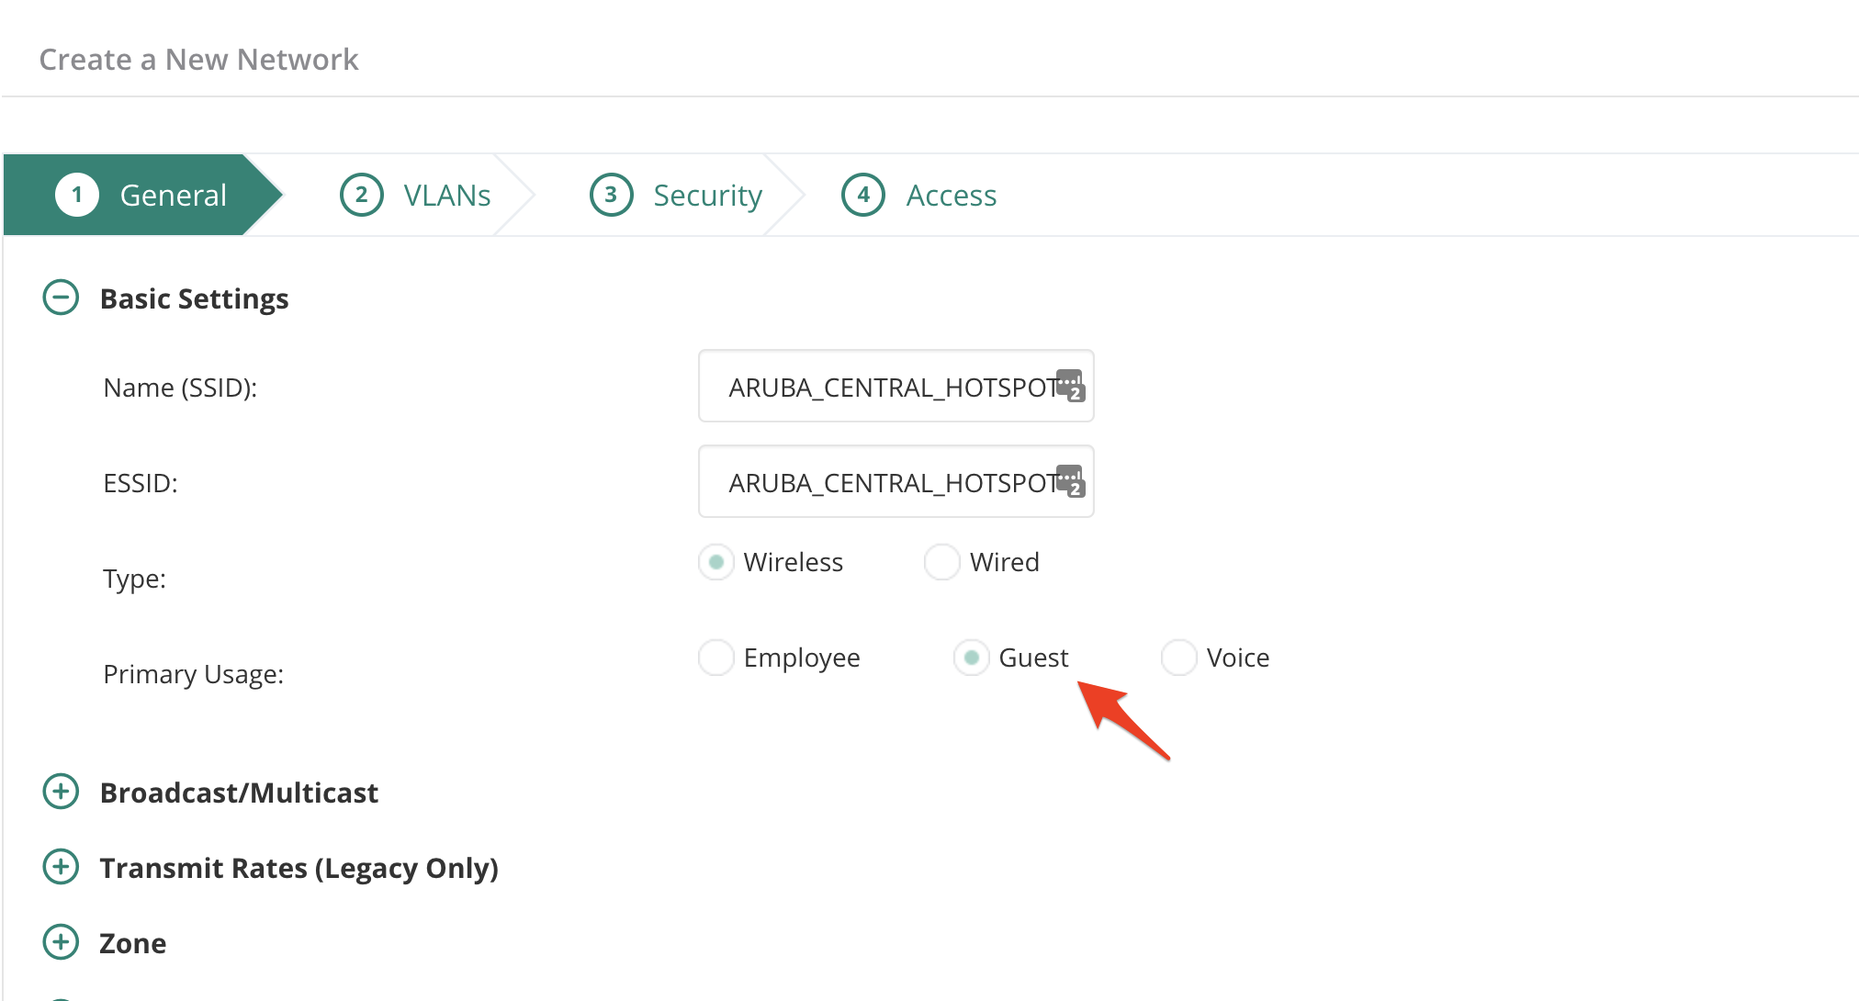Click password manager icon in Name (SSID) field
The image size is (1859, 1001).
1071,386
